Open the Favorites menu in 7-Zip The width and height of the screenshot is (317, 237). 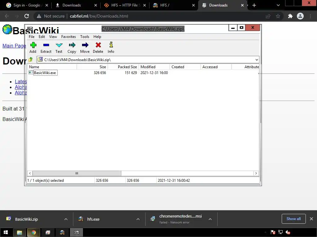tap(68, 37)
